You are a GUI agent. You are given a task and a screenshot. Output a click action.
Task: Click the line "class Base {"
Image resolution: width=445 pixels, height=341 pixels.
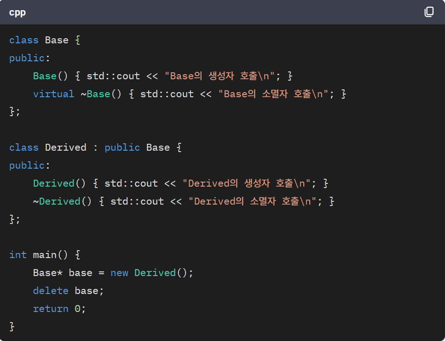(45, 40)
